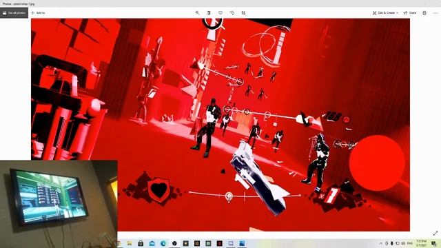This screenshot has height=248, width=441.
Task: Open the round dark taskbar app
Action: pos(174,243)
